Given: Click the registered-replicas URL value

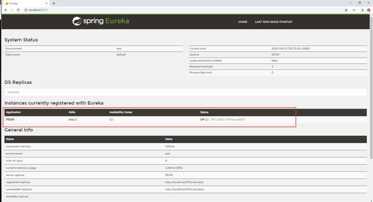Looking at the screenshot, I should [184, 182].
